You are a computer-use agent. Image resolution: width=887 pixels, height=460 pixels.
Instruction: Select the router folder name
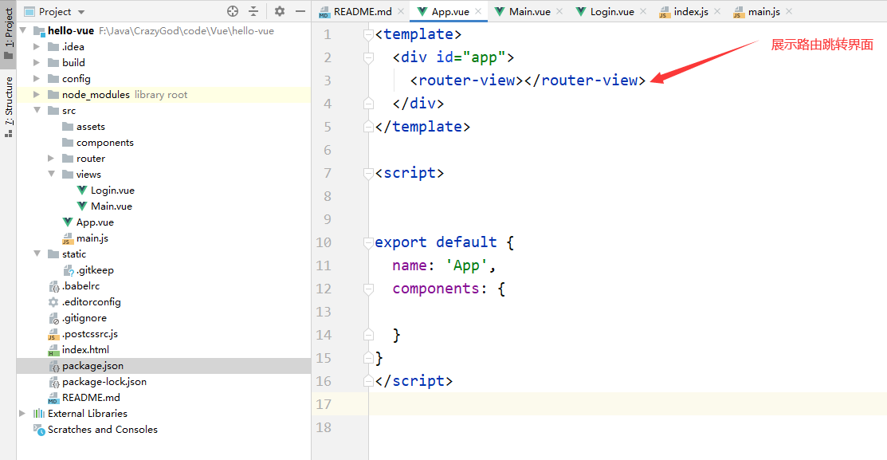(91, 159)
